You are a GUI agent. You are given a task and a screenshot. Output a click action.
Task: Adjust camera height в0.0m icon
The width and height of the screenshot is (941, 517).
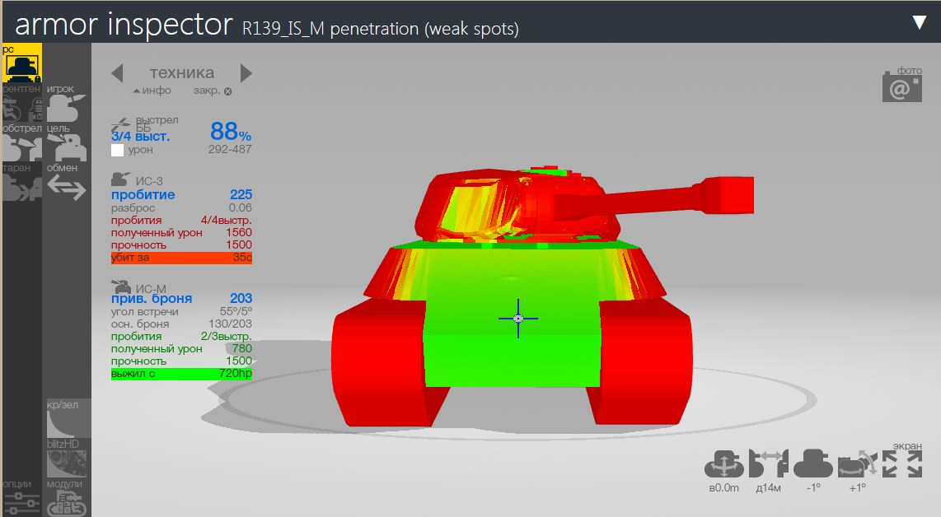723,464
